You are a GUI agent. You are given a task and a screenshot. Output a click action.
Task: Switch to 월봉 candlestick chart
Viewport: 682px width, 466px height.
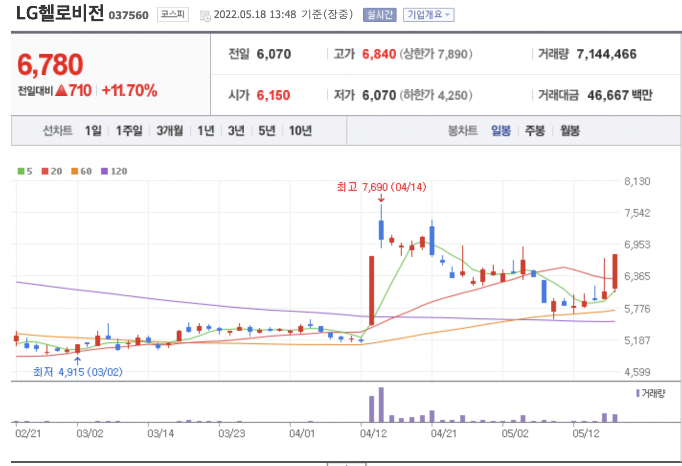570,130
